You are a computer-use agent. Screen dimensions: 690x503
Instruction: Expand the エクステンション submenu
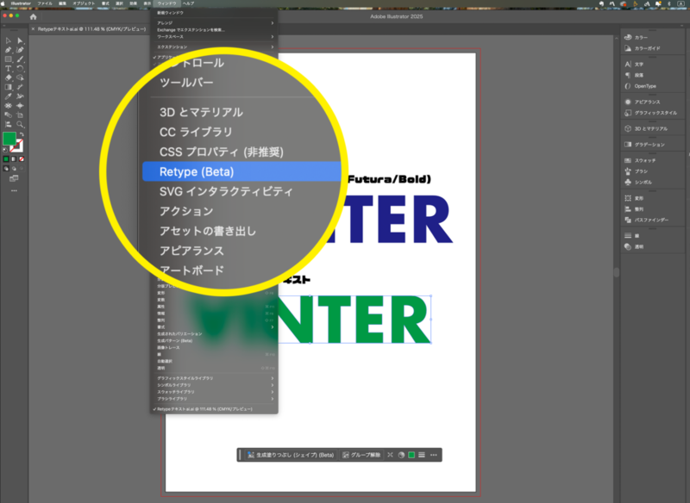214,47
